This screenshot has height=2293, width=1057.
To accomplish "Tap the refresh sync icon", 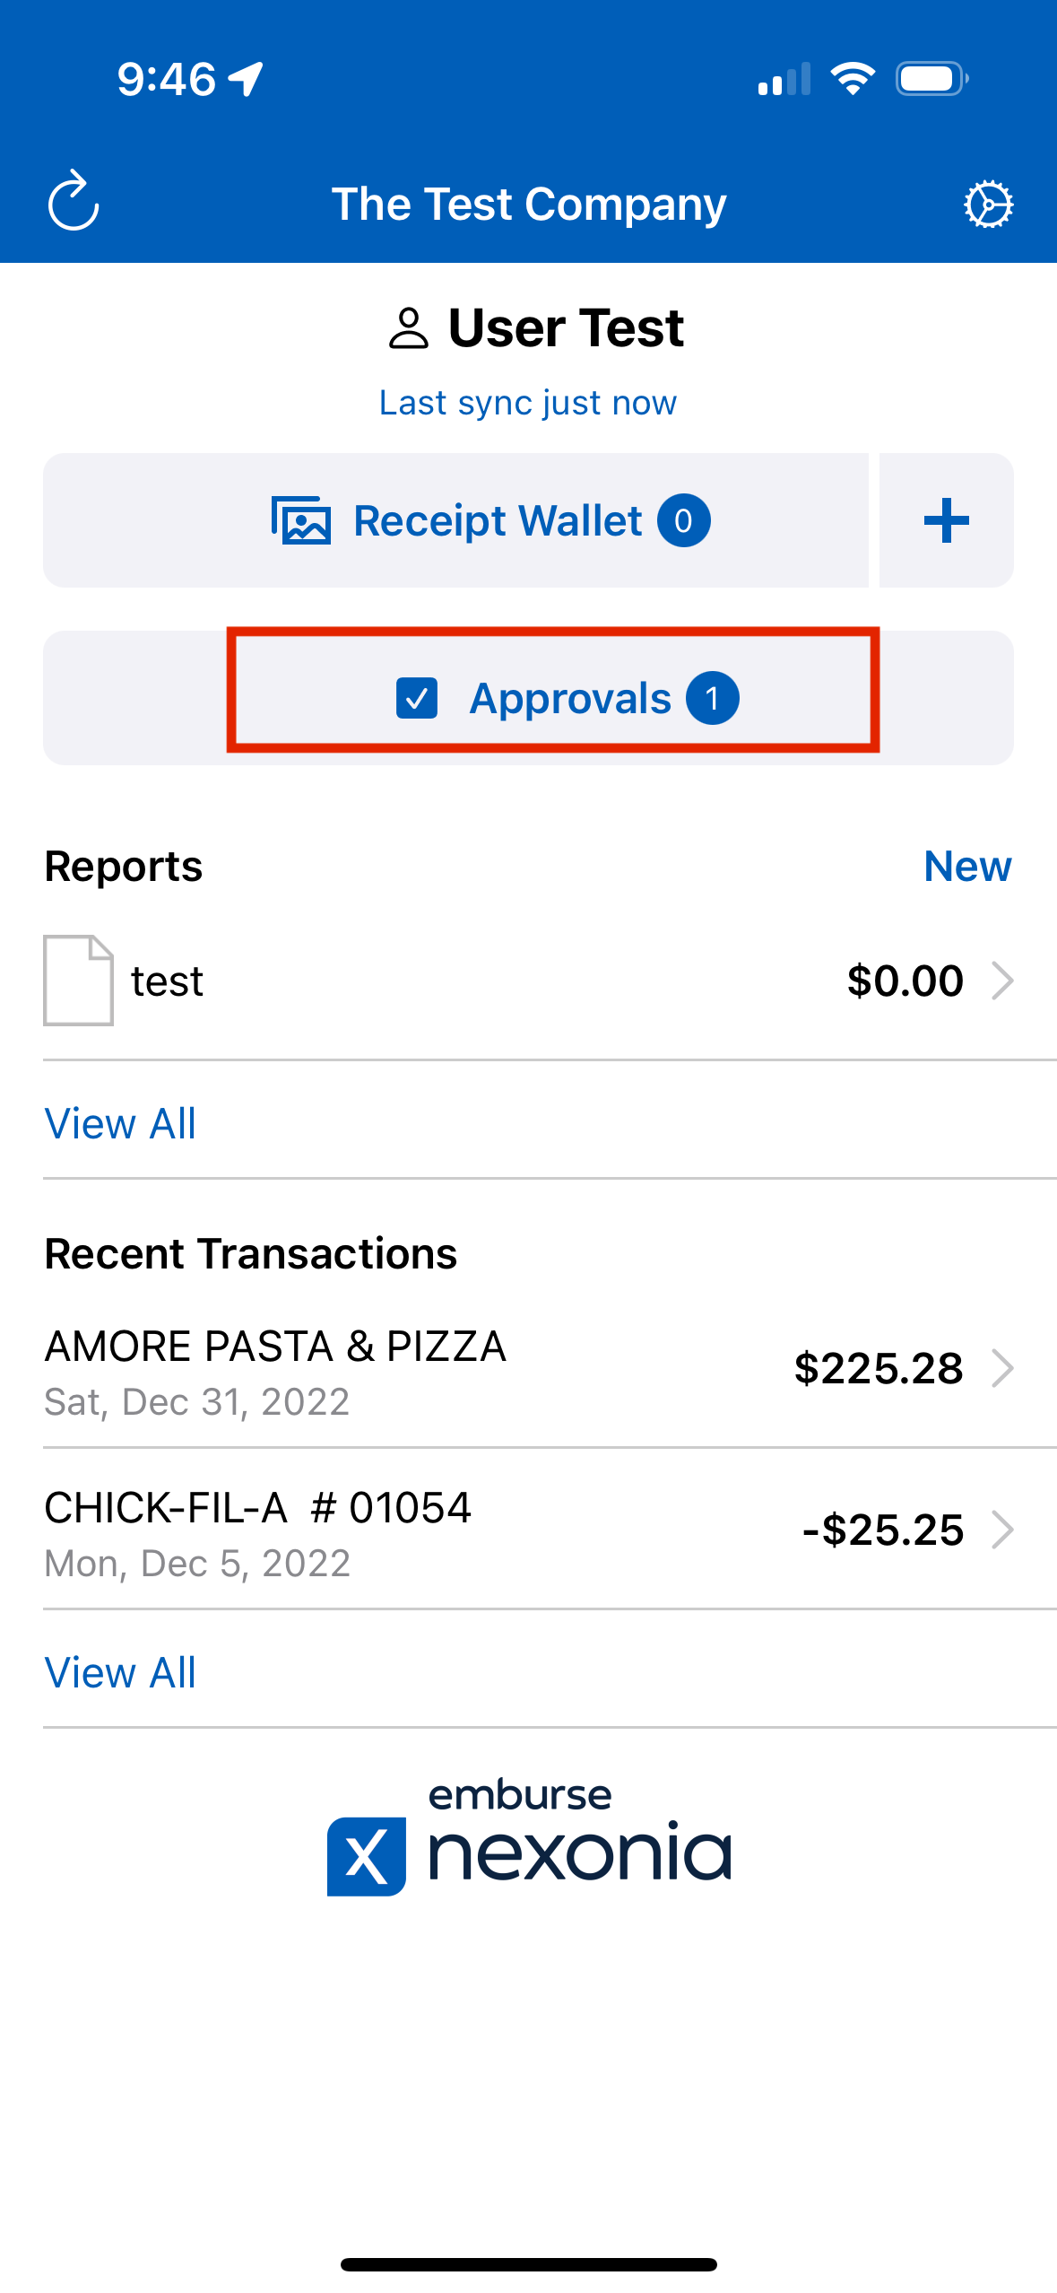I will [x=74, y=202].
